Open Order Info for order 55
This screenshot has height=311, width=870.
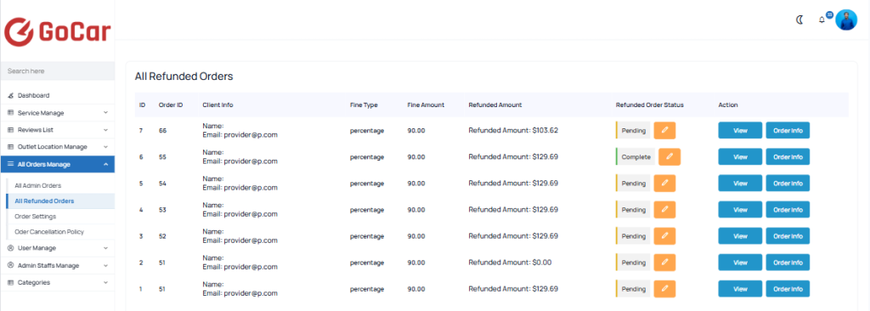(x=788, y=157)
